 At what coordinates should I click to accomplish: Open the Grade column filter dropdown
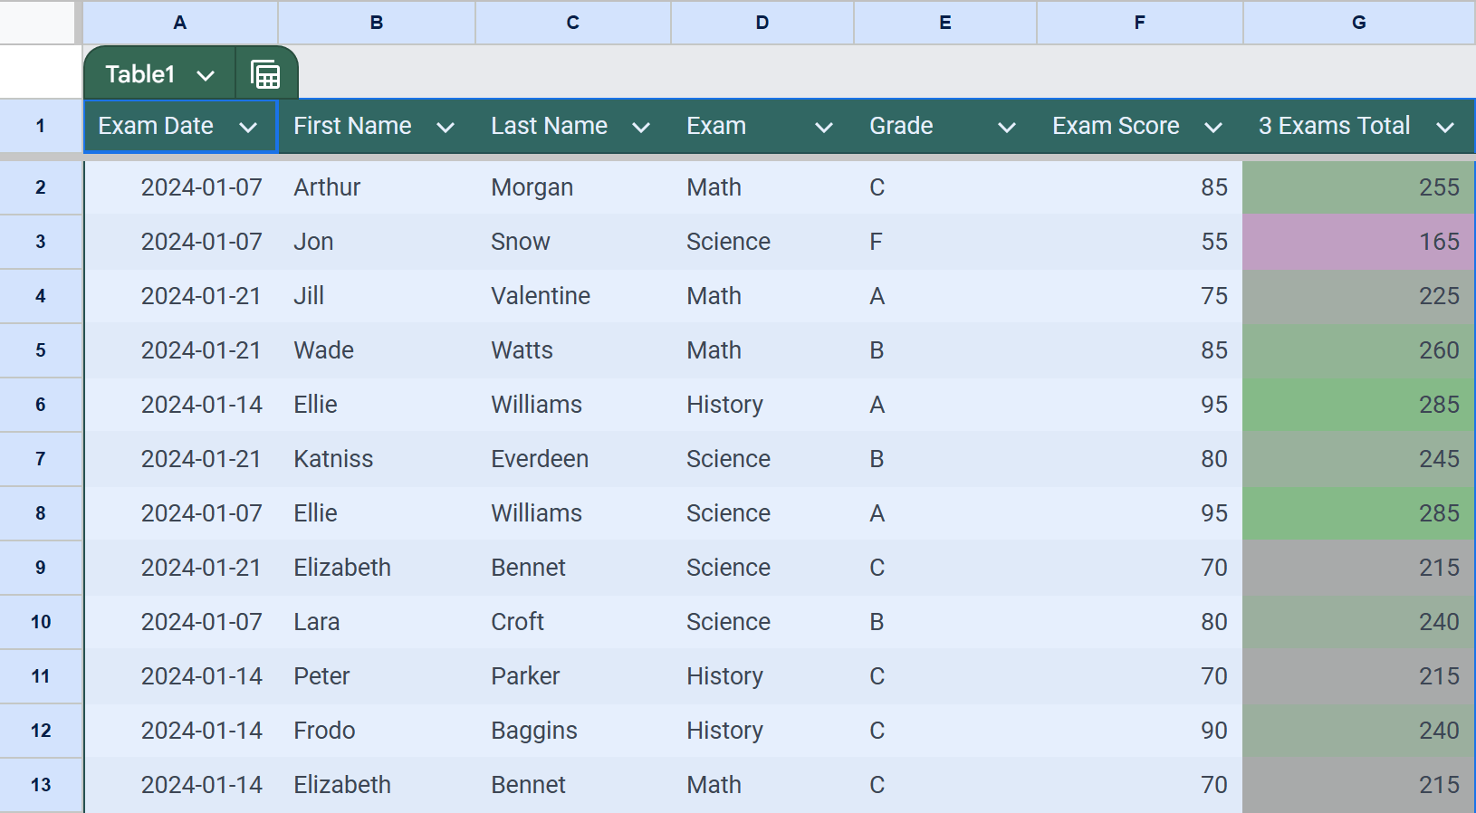[x=1006, y=127]
